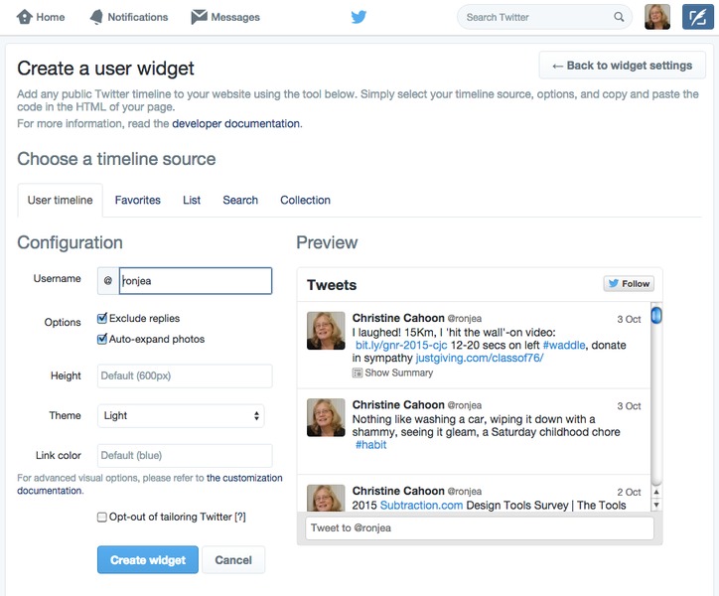Click the Twitter bird logo
Image resolution: width=719 pixels, height=596 pixels.
point(359,17)
